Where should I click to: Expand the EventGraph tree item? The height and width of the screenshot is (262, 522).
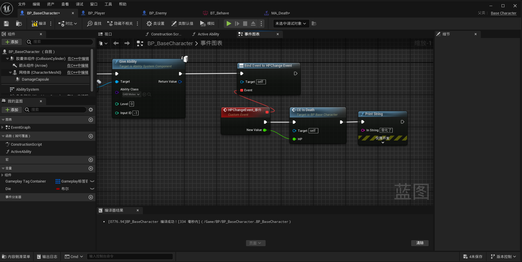[2, 127]
